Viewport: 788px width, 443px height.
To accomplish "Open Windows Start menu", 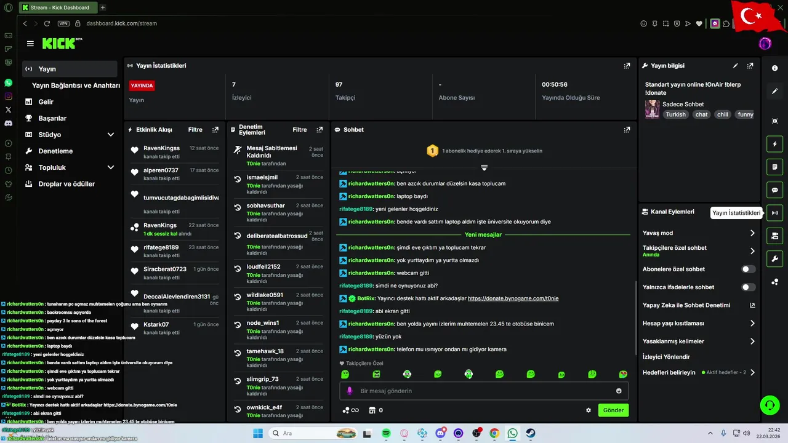I will point(257,433).
